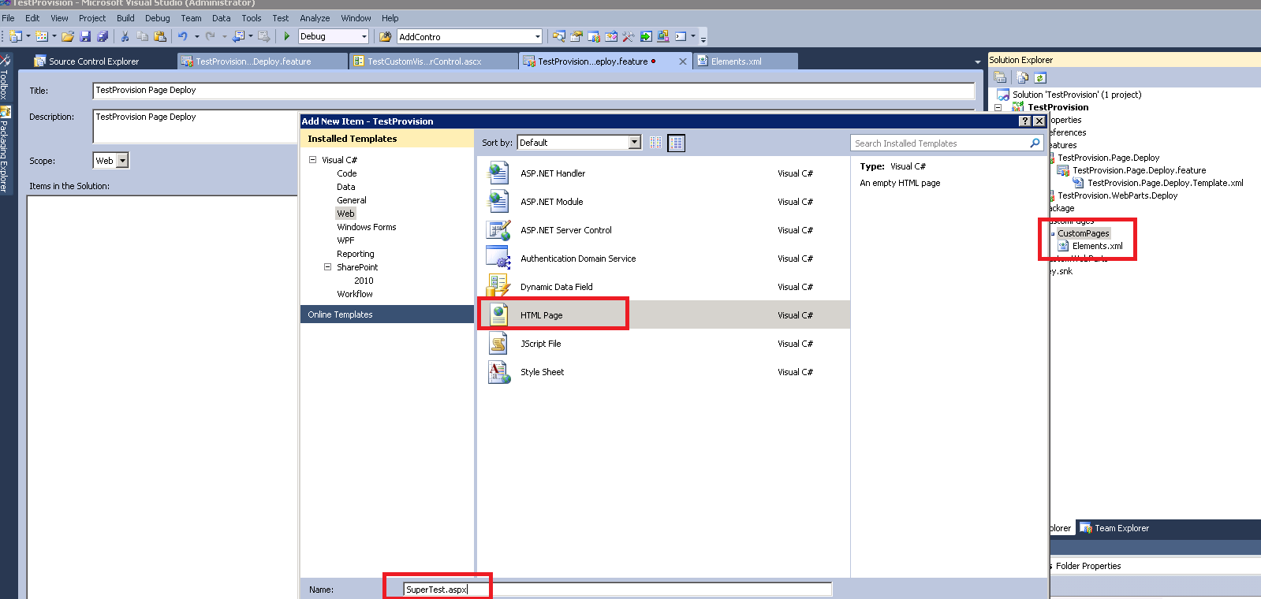Open the Scope Web dropdown
This screenshot has height=599, width=1261.
click(122, 161)
